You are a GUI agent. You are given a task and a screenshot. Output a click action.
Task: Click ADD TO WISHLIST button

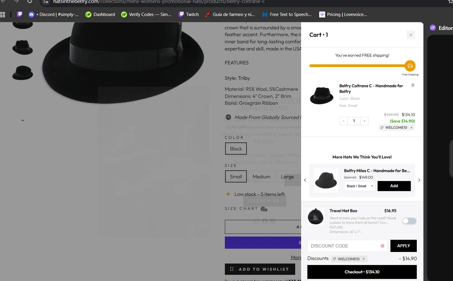[x=260, y=269]
